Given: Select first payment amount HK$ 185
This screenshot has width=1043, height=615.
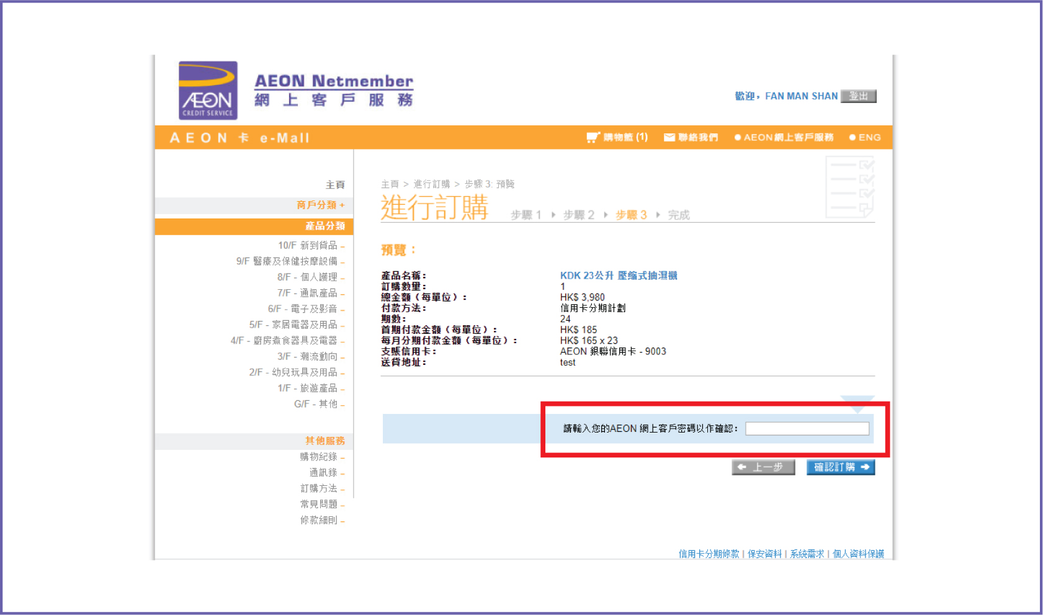Looking at the screenshot, I should (578, 330).
